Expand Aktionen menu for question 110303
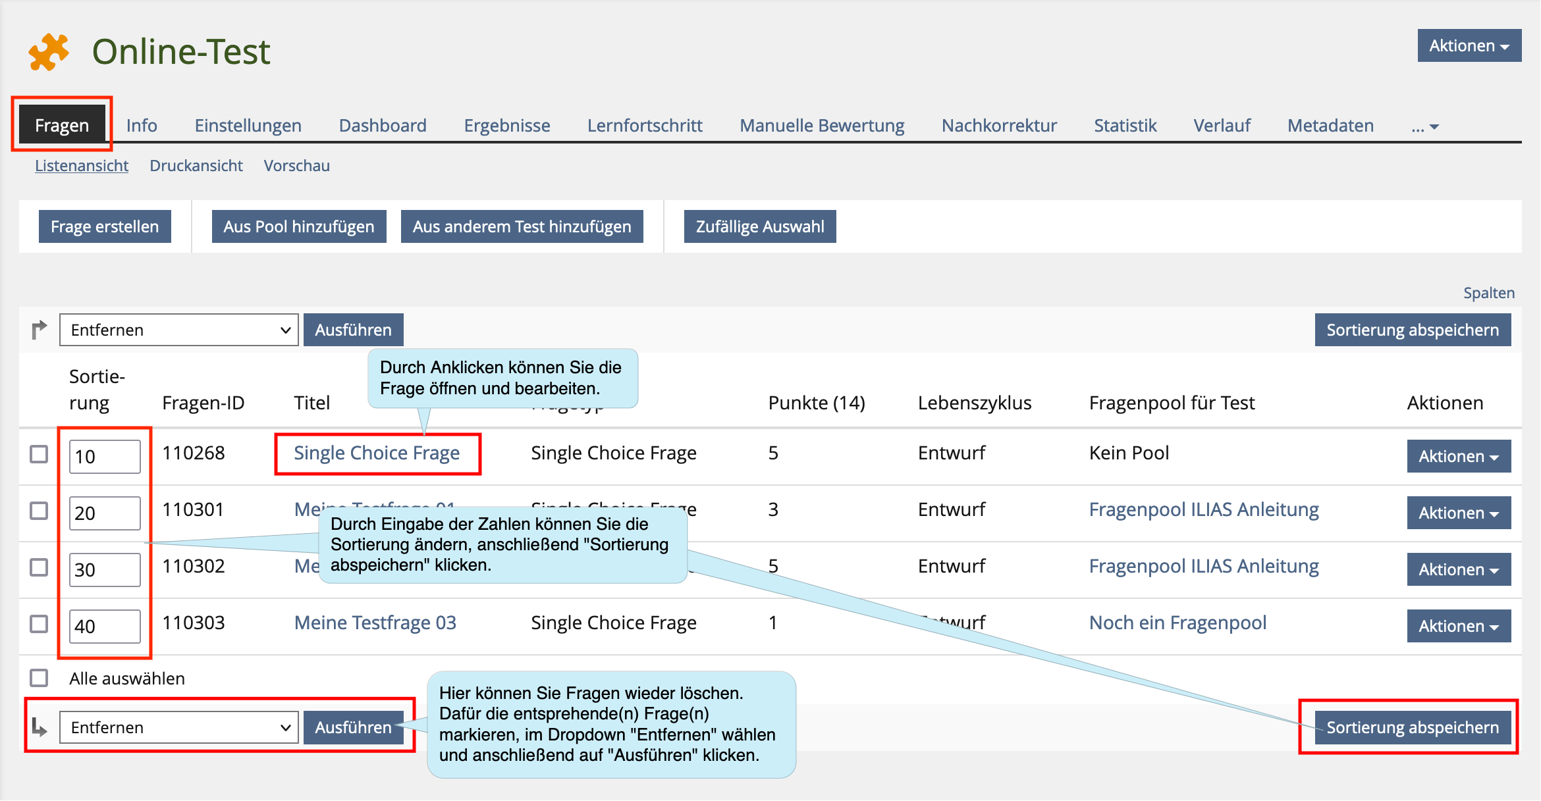Viewport: 1541px width, 801px height. click(1459, 626)
